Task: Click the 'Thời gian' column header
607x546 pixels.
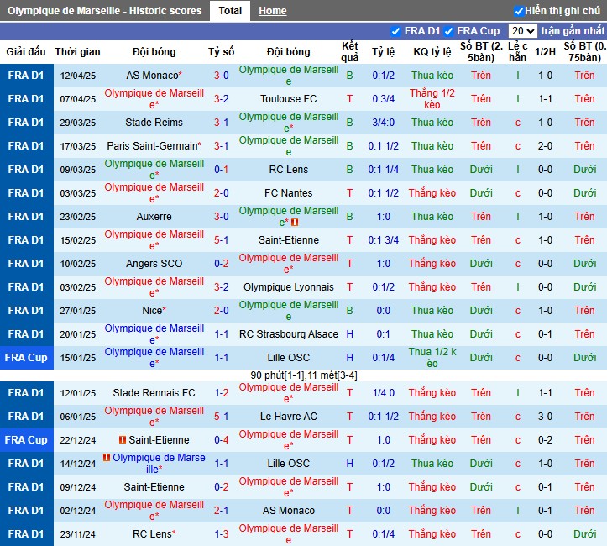Action: [78, 52]
